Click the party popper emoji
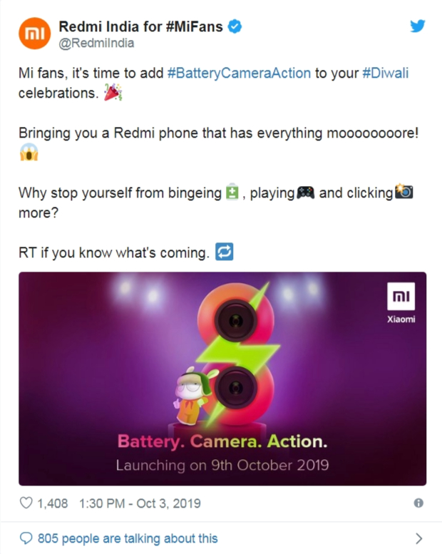 click(113, 92)
